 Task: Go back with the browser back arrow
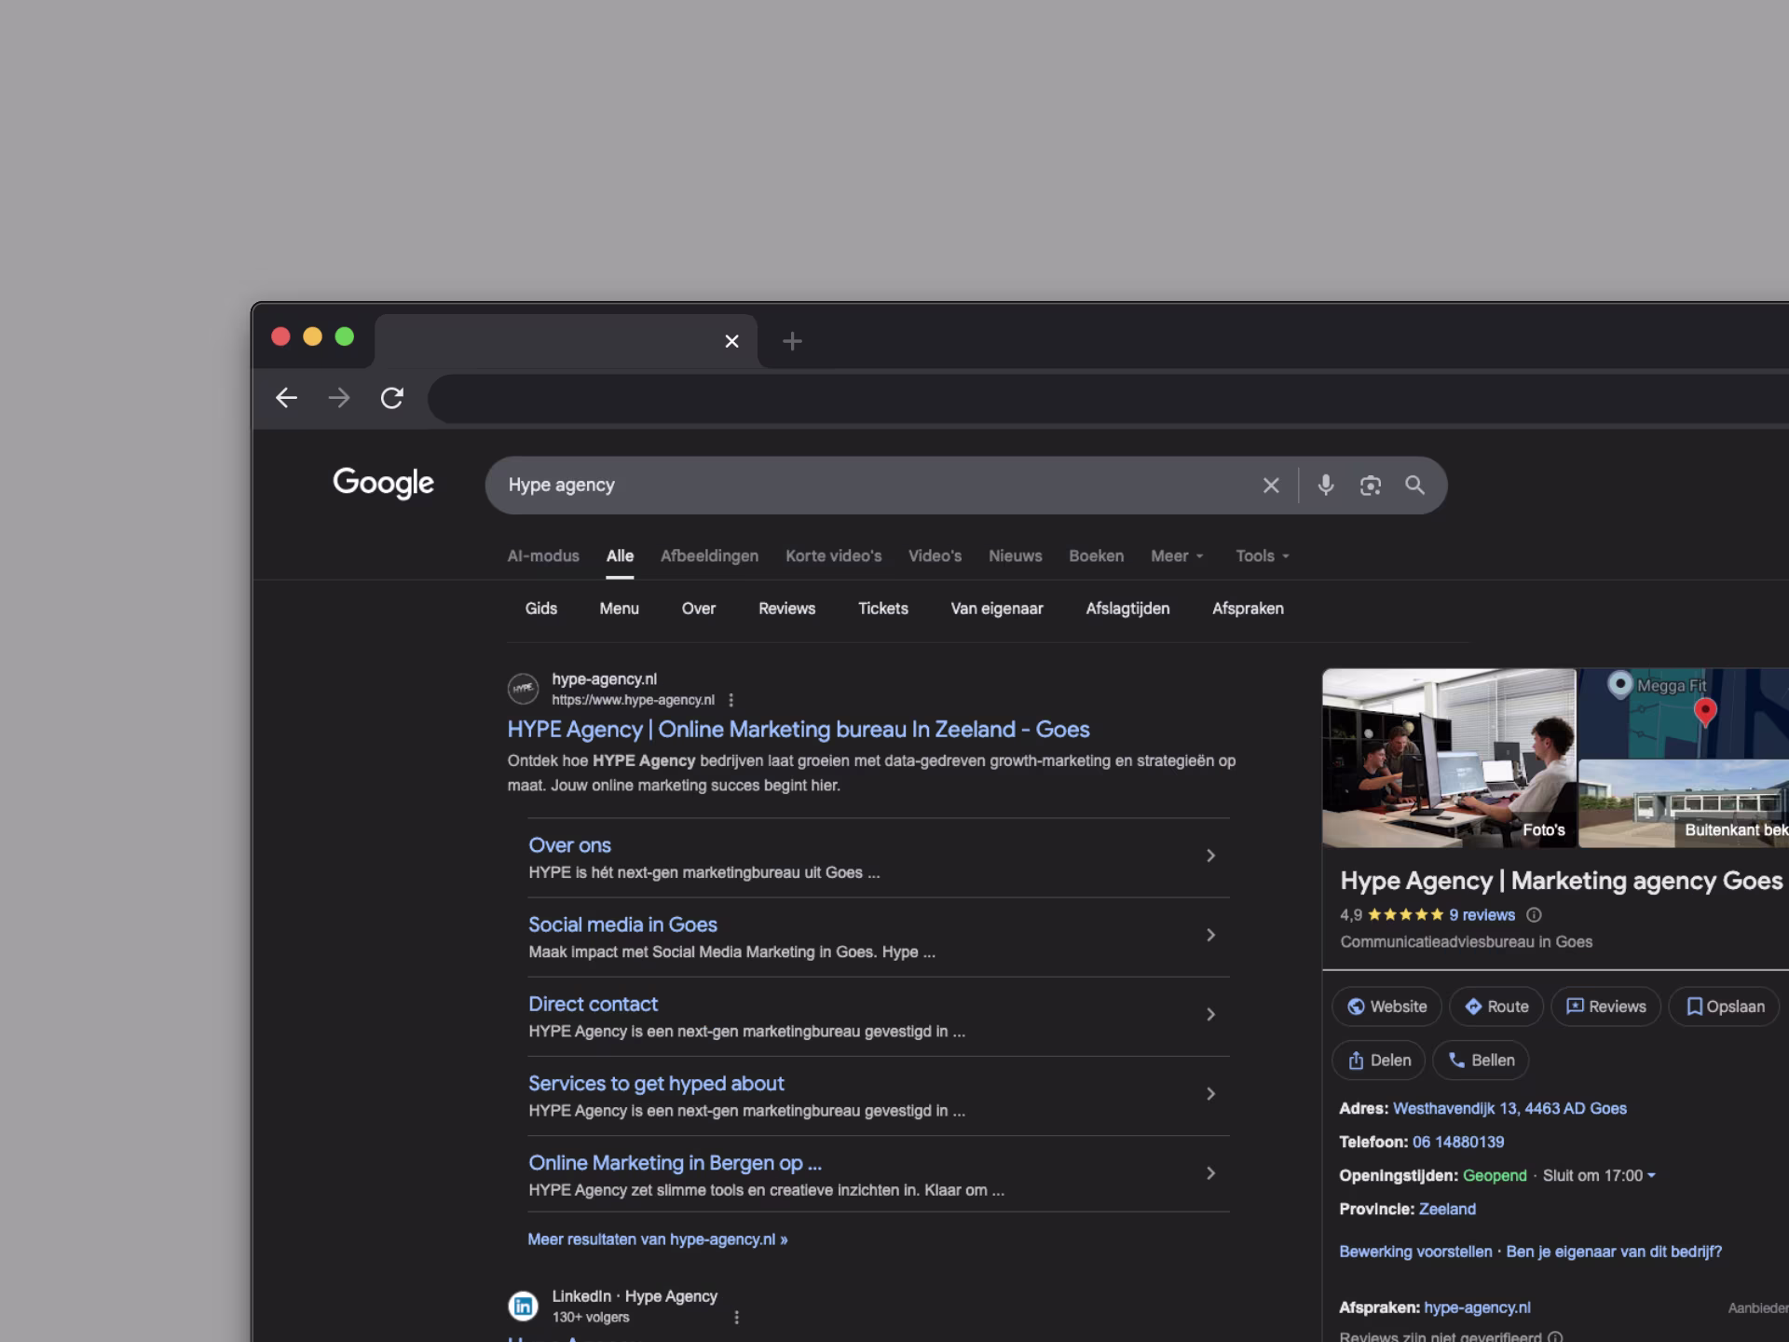[286, 398]
